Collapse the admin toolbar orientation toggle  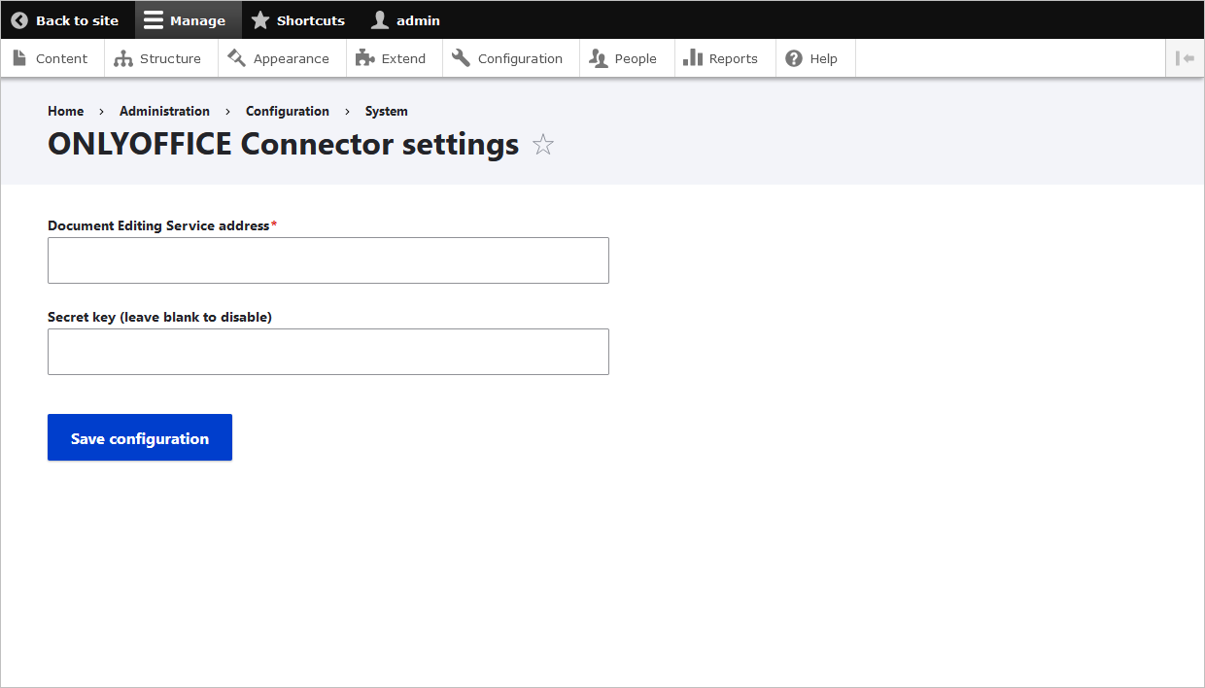click(x=1185, y=57)
